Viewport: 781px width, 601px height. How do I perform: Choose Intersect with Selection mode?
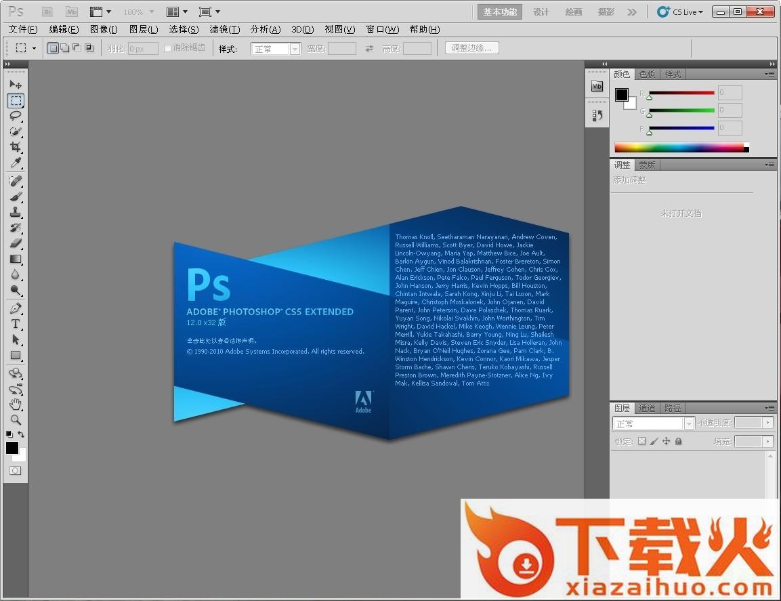(x=89, y=48)
